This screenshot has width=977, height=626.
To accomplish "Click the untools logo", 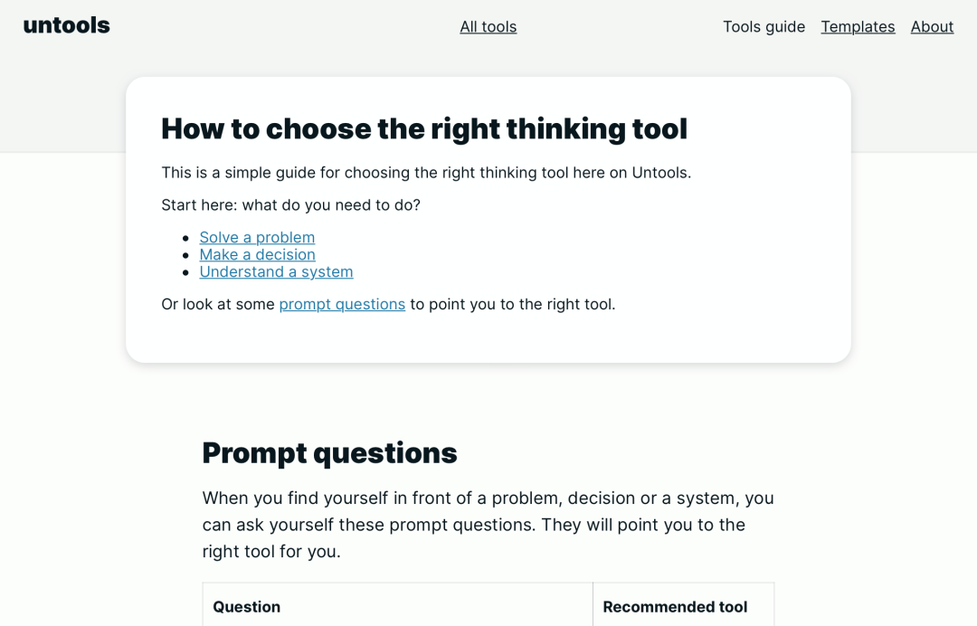I will [x=66, y=25].
